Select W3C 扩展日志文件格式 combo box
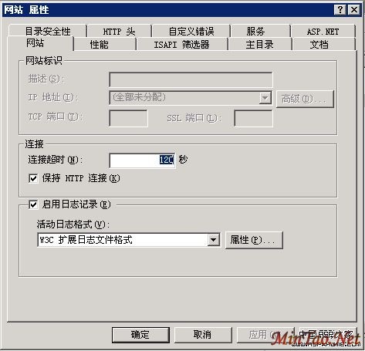Screen dimensions: 365x351 (128, 240)
